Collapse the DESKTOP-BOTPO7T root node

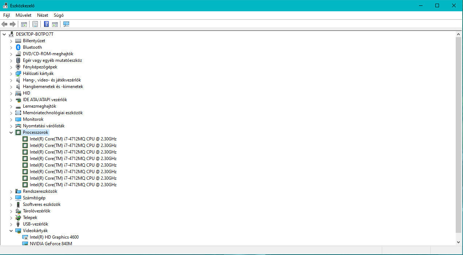(x=4, y=34)
